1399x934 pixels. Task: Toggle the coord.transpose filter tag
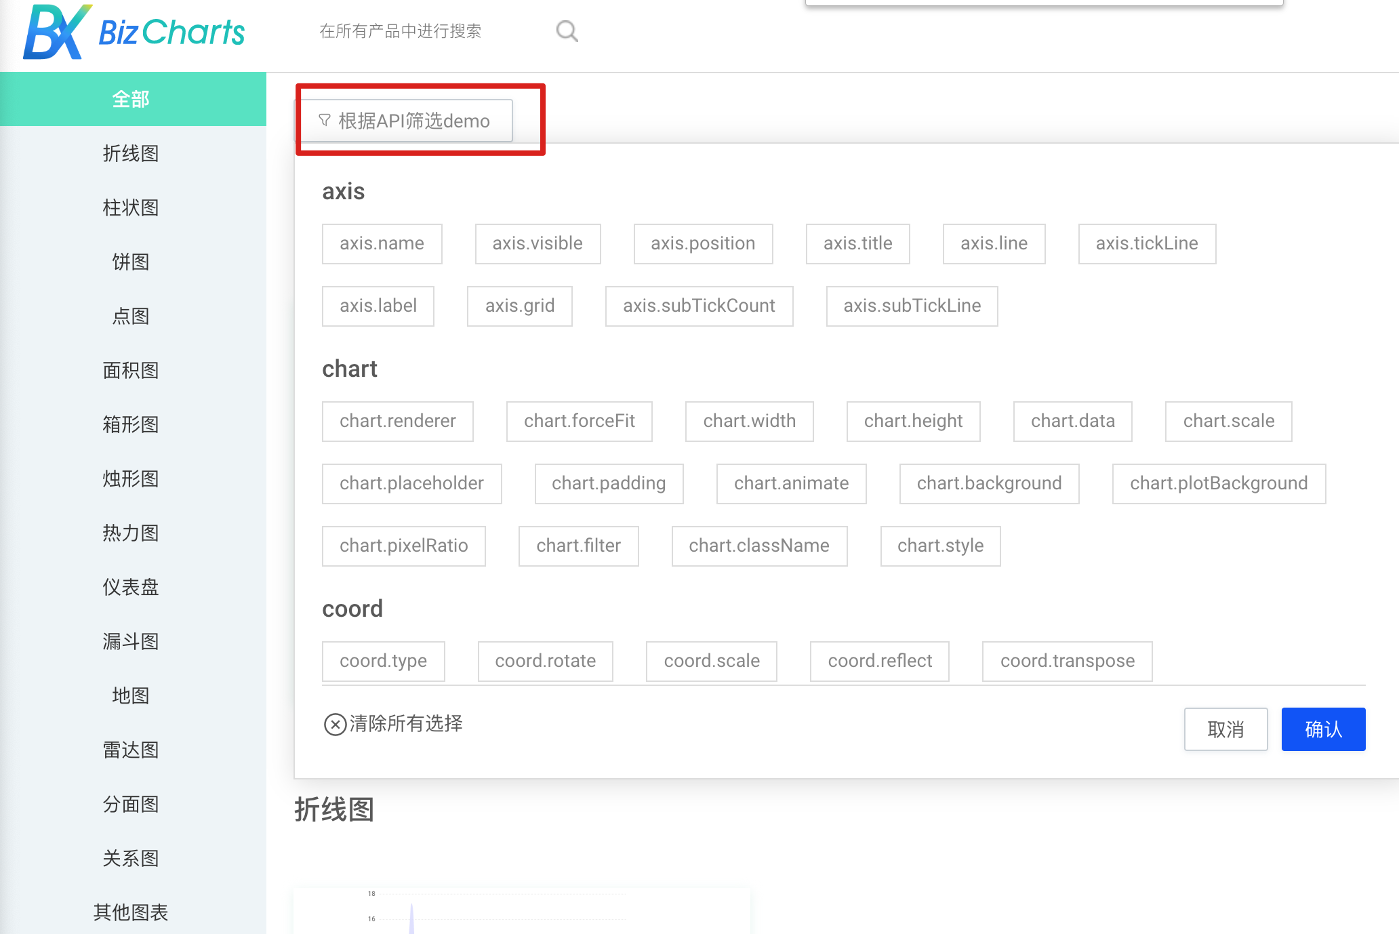pos(1067,661)
